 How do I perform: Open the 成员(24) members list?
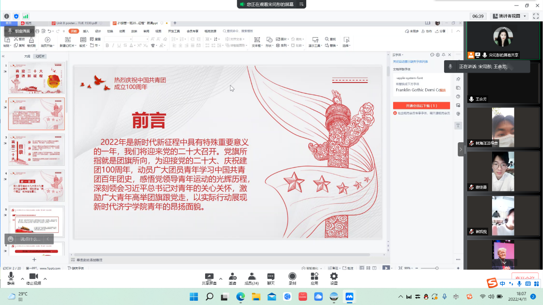[x=251, y=279]
